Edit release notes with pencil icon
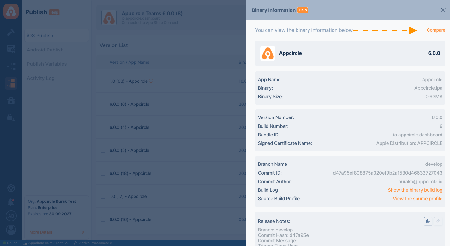The width and height of the screenshot is (450, 246). pyautogui.click(x=438, y=221)
